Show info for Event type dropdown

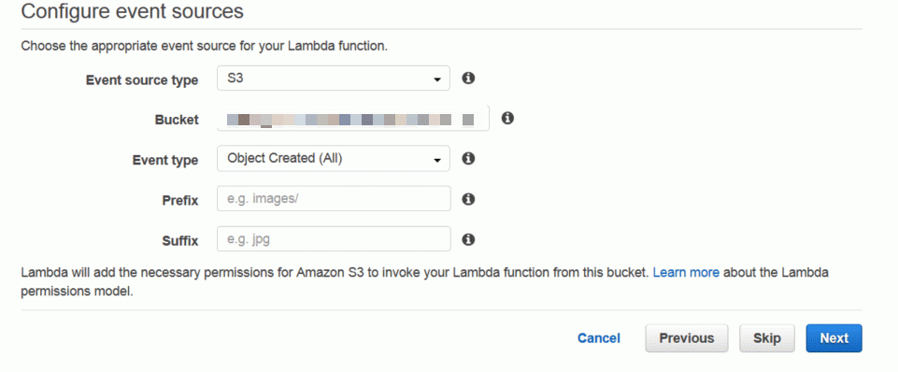(468, 158)
